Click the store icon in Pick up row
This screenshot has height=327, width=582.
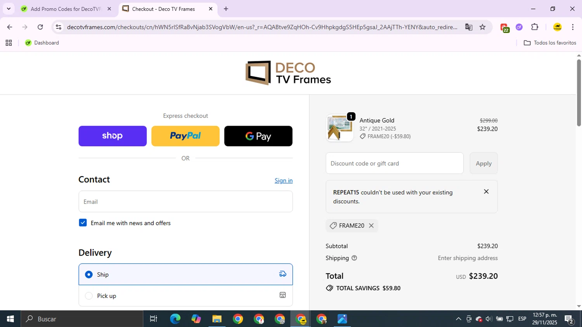282,295
